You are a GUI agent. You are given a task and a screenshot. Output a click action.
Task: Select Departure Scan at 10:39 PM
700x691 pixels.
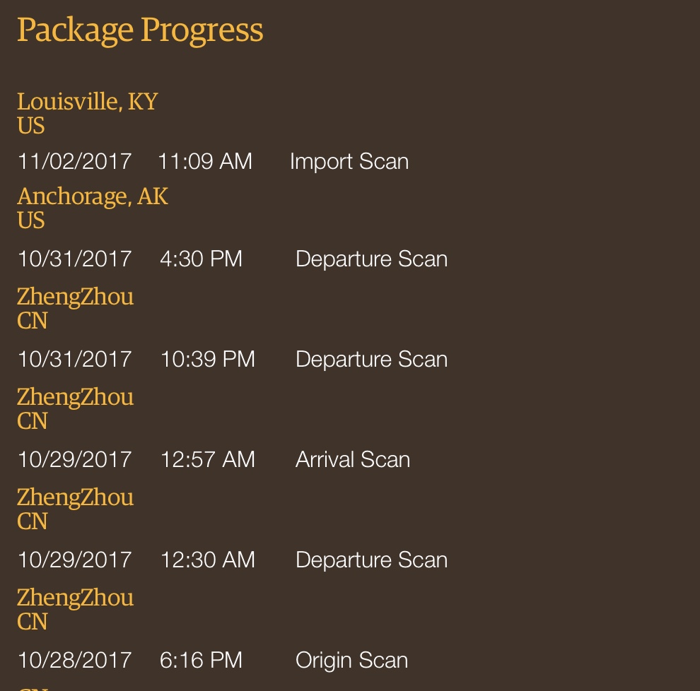(371, 359)
